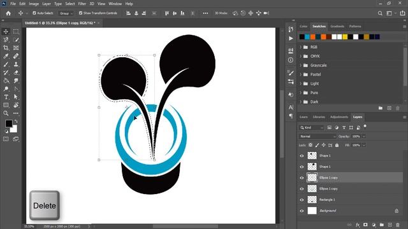
Task: Hide the second Shape 1 layer
Action: tap(302, 167)
